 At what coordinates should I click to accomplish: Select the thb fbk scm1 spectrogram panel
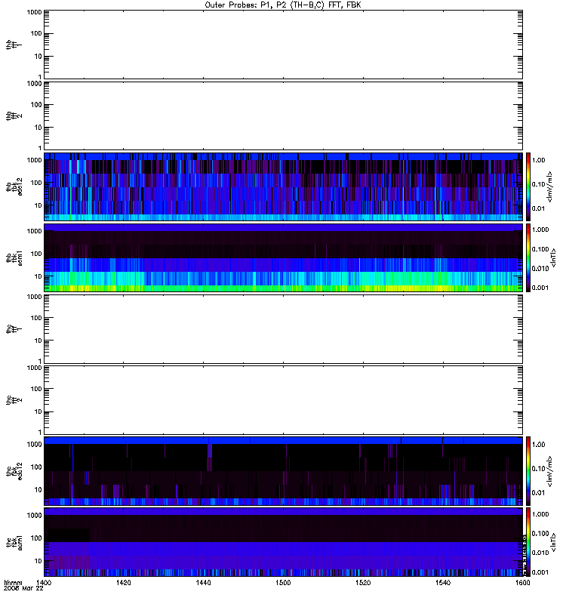[284, 257]
